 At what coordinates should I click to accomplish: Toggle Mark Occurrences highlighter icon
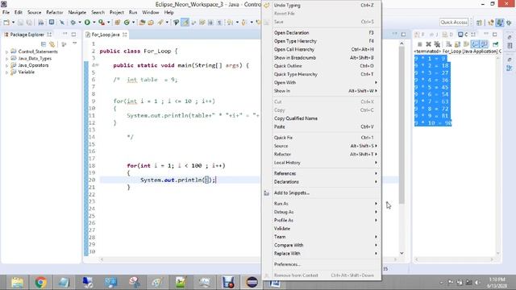pos(185,23)
